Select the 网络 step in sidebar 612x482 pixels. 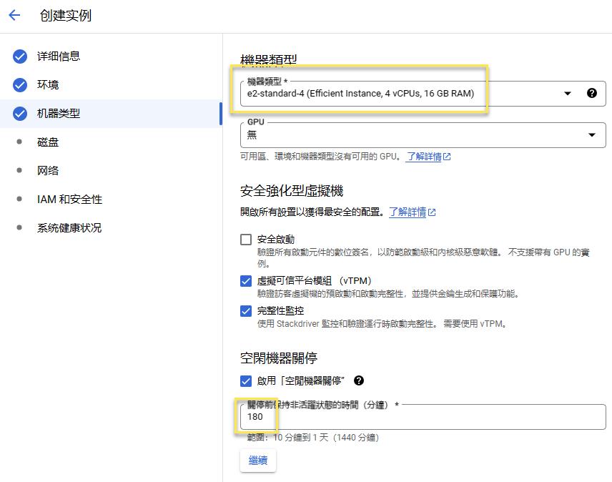(48, 171)
